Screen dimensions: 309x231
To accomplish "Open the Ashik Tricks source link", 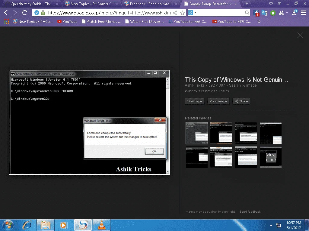I will coord(195,85).
